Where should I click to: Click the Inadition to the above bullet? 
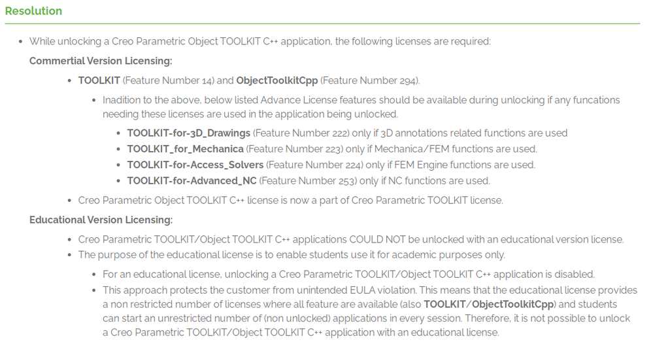point(361,107)
